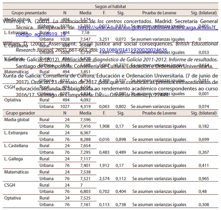Image resolution: width=221 pixels, height=210 pixels.
Task: Select the mean value 7,596
Action: pyautogui.click(x=85, y=120)
